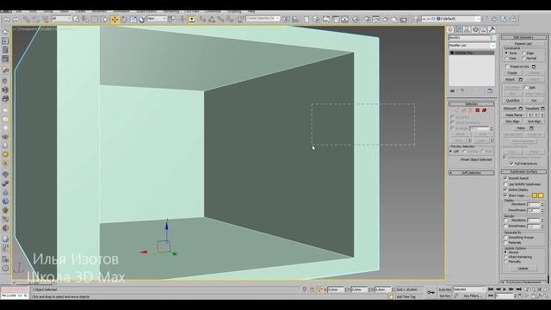Open the Modifier List dropdown

472,46
